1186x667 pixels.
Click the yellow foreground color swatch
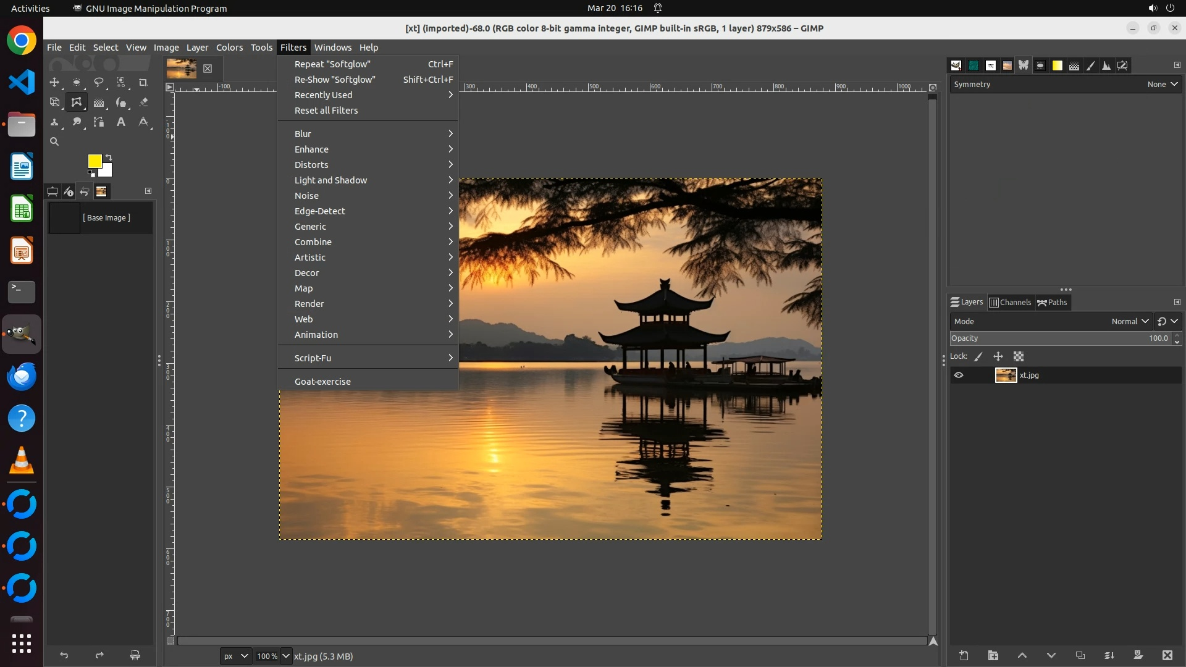click(x=94, y=161)
